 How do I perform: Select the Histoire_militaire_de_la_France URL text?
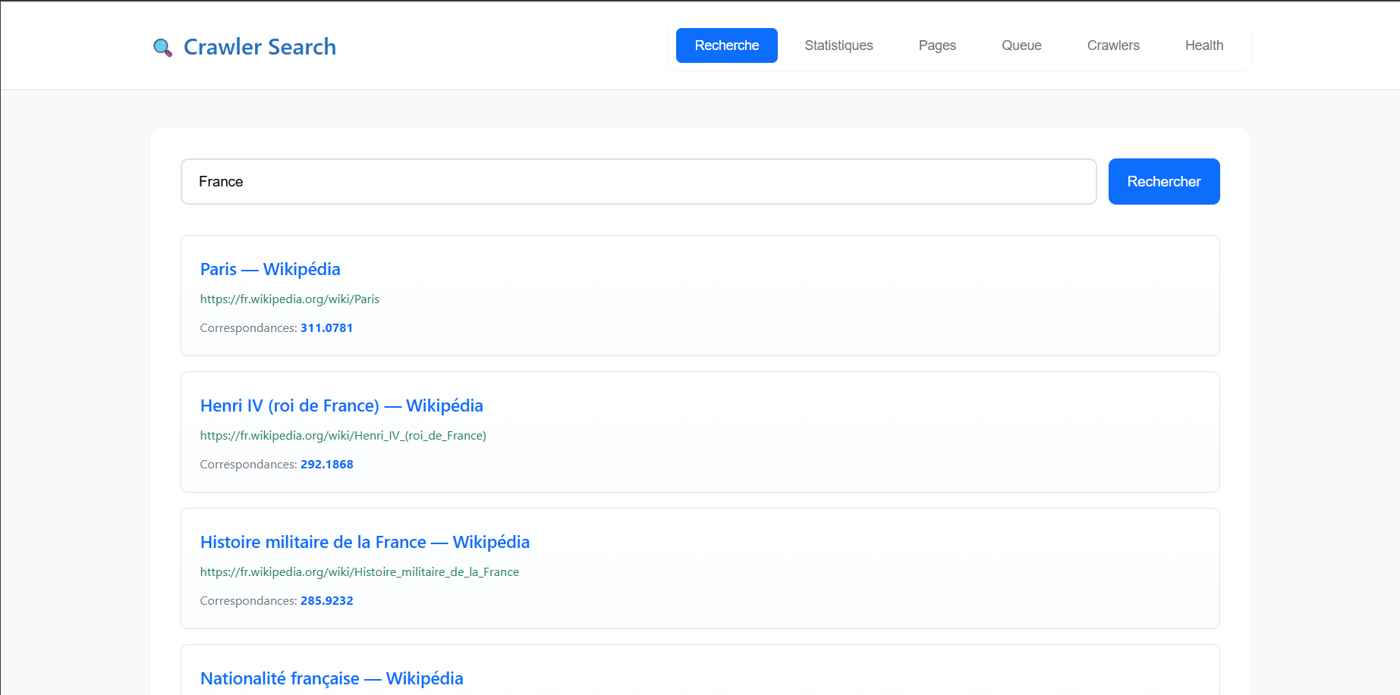click(x=360, y=571)
